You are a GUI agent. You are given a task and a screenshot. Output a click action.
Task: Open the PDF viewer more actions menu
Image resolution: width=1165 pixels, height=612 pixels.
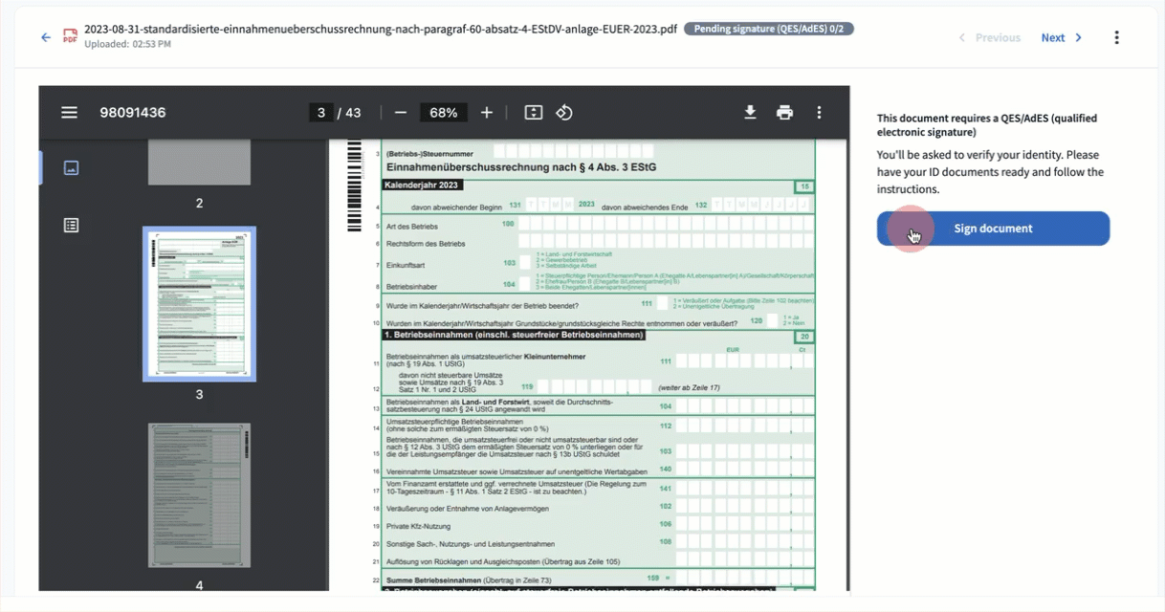point(819,112)
